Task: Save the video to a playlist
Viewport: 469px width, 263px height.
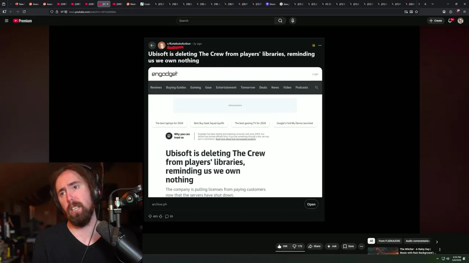Action: tap(348, 246)
